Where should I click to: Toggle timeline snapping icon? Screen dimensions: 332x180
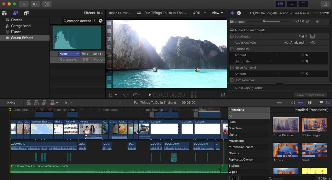tap(300, 103)
